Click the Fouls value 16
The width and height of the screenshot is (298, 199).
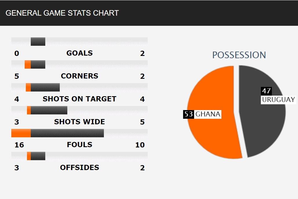[19, 145]
